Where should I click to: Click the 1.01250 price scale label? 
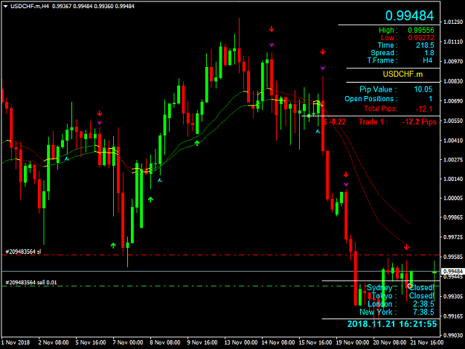[453, 22]
